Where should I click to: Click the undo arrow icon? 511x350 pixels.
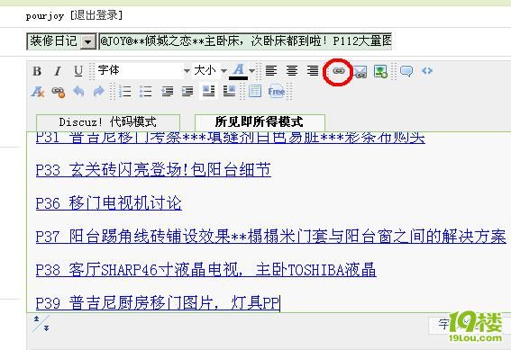click(x=78, y=92)
